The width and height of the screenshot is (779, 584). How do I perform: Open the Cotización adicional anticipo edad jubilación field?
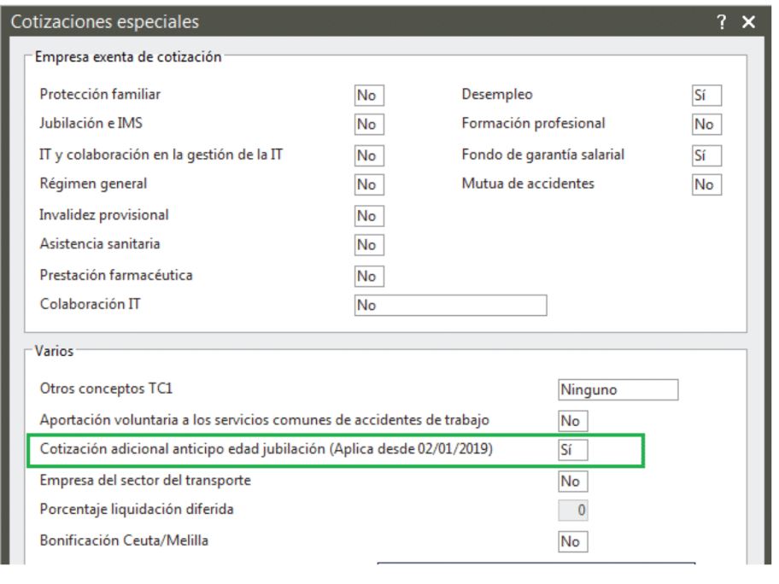[x=573, y=450]
